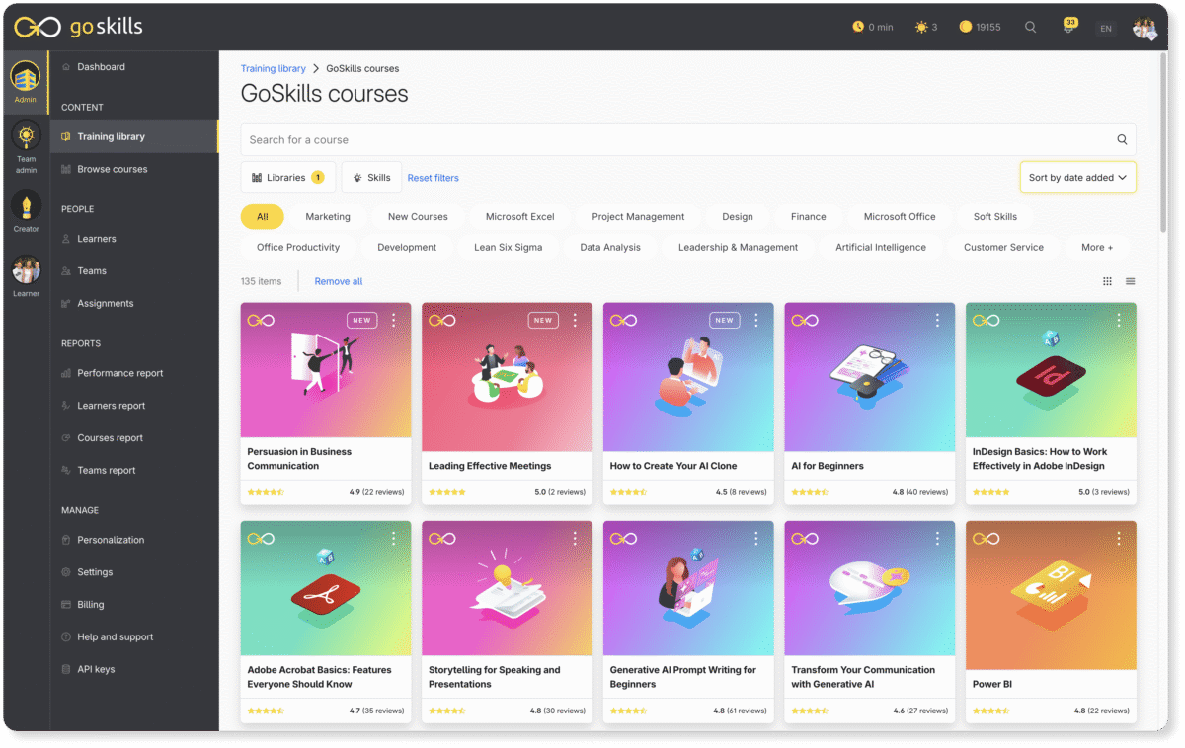The height and width of the screenshot is (748, 1185).
Task: Open options menu for Power BI card
Action: point(1119,538)
